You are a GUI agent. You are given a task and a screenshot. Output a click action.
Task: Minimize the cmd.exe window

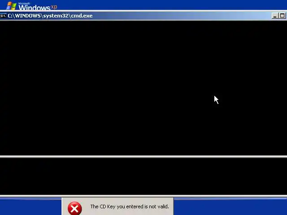[x=275, y=16]
